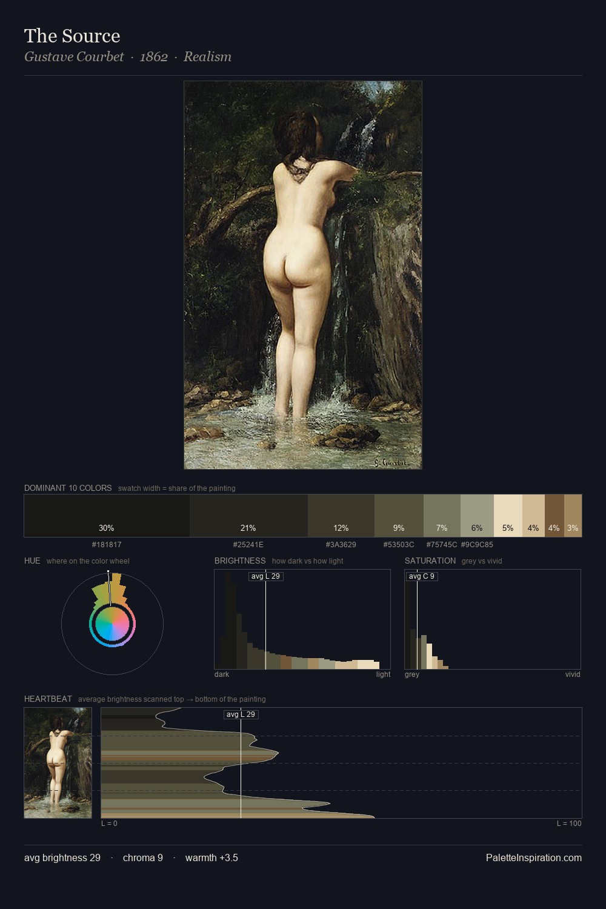Click "avg C 9" saturation marker label

click(421, 576)
